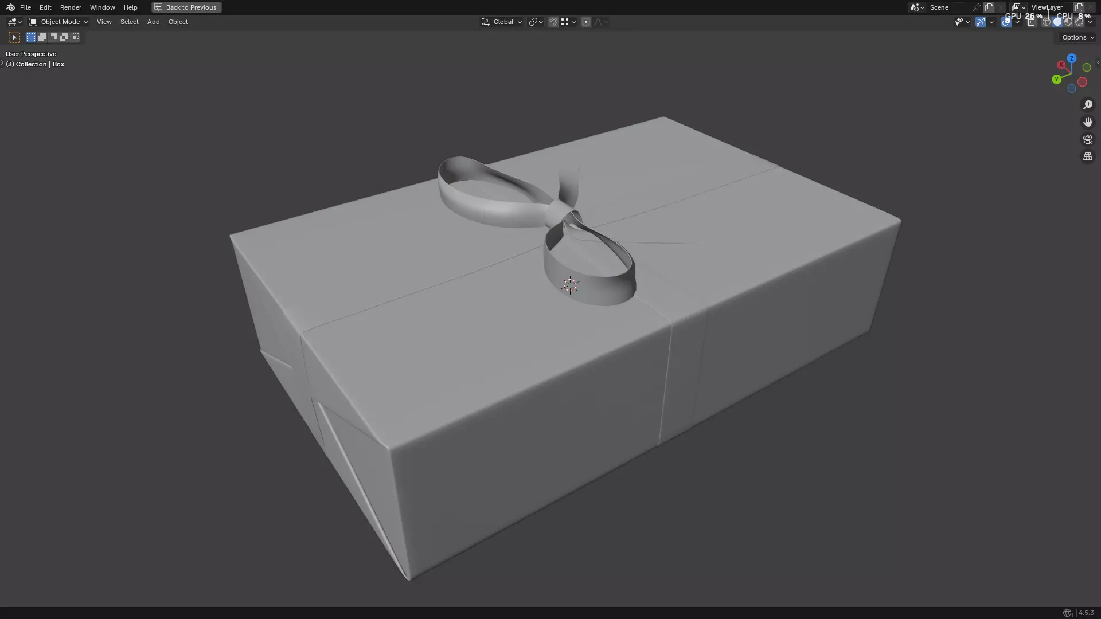Open the Blender logo app menu
Image resolution: width=1101 pixels, height=619 pixels.
[x=10, y=7]
